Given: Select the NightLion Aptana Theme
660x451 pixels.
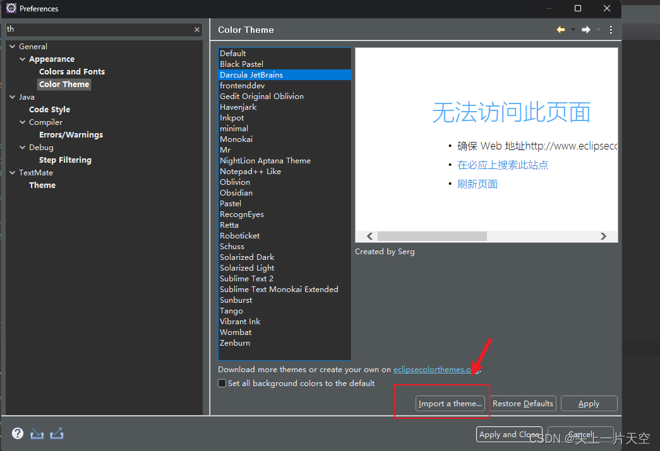Looking at the screenshot, I should [x=285, y=161].
